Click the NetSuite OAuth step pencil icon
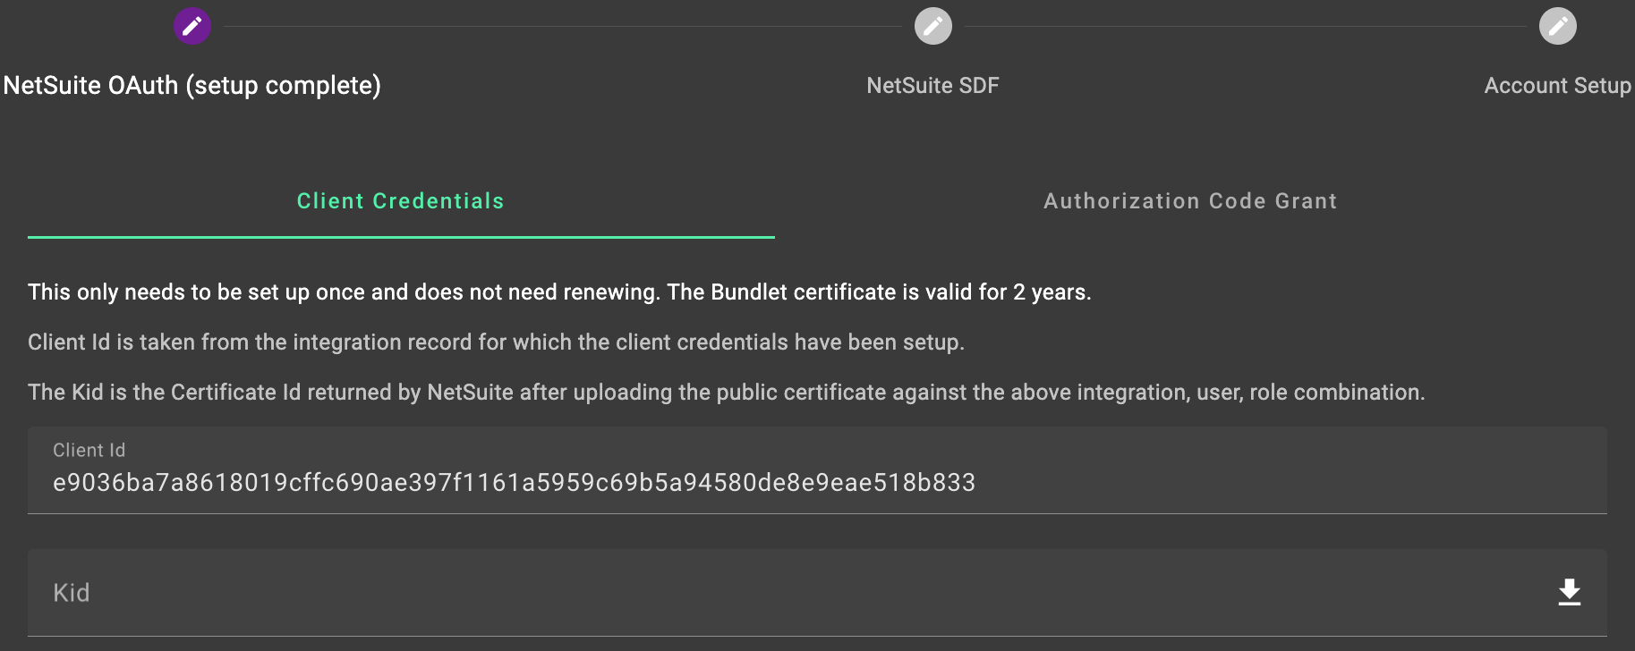Screen dimensions: 1635x651 (x=192, y=26)
